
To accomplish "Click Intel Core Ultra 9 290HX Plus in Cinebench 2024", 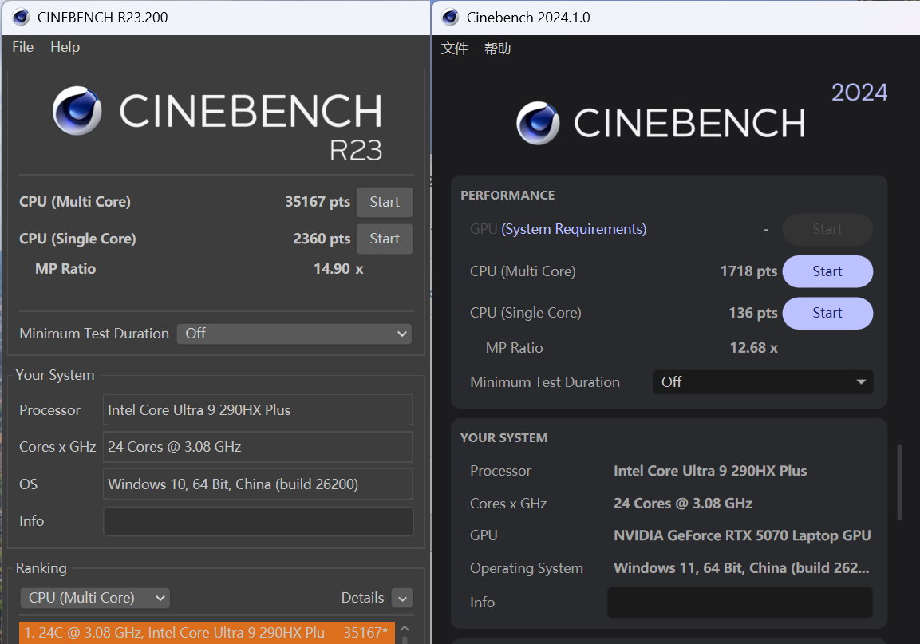I will [x=710, y=471].
